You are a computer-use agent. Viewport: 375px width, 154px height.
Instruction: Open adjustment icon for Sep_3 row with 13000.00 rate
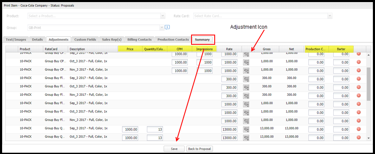(x=246, y=130)
